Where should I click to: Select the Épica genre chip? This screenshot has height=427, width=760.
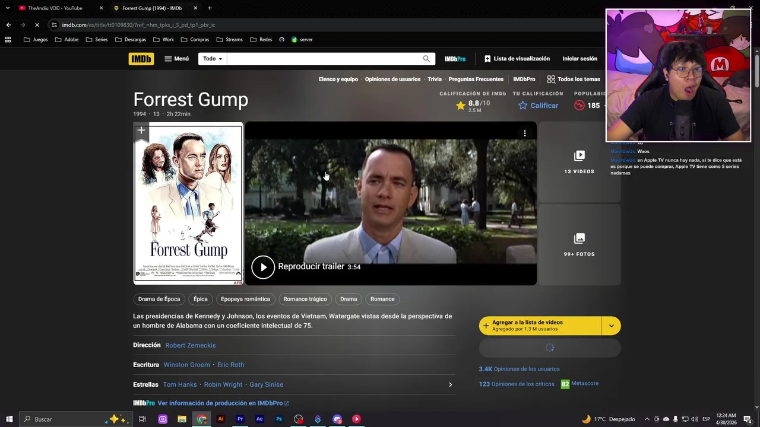point(201,299)
